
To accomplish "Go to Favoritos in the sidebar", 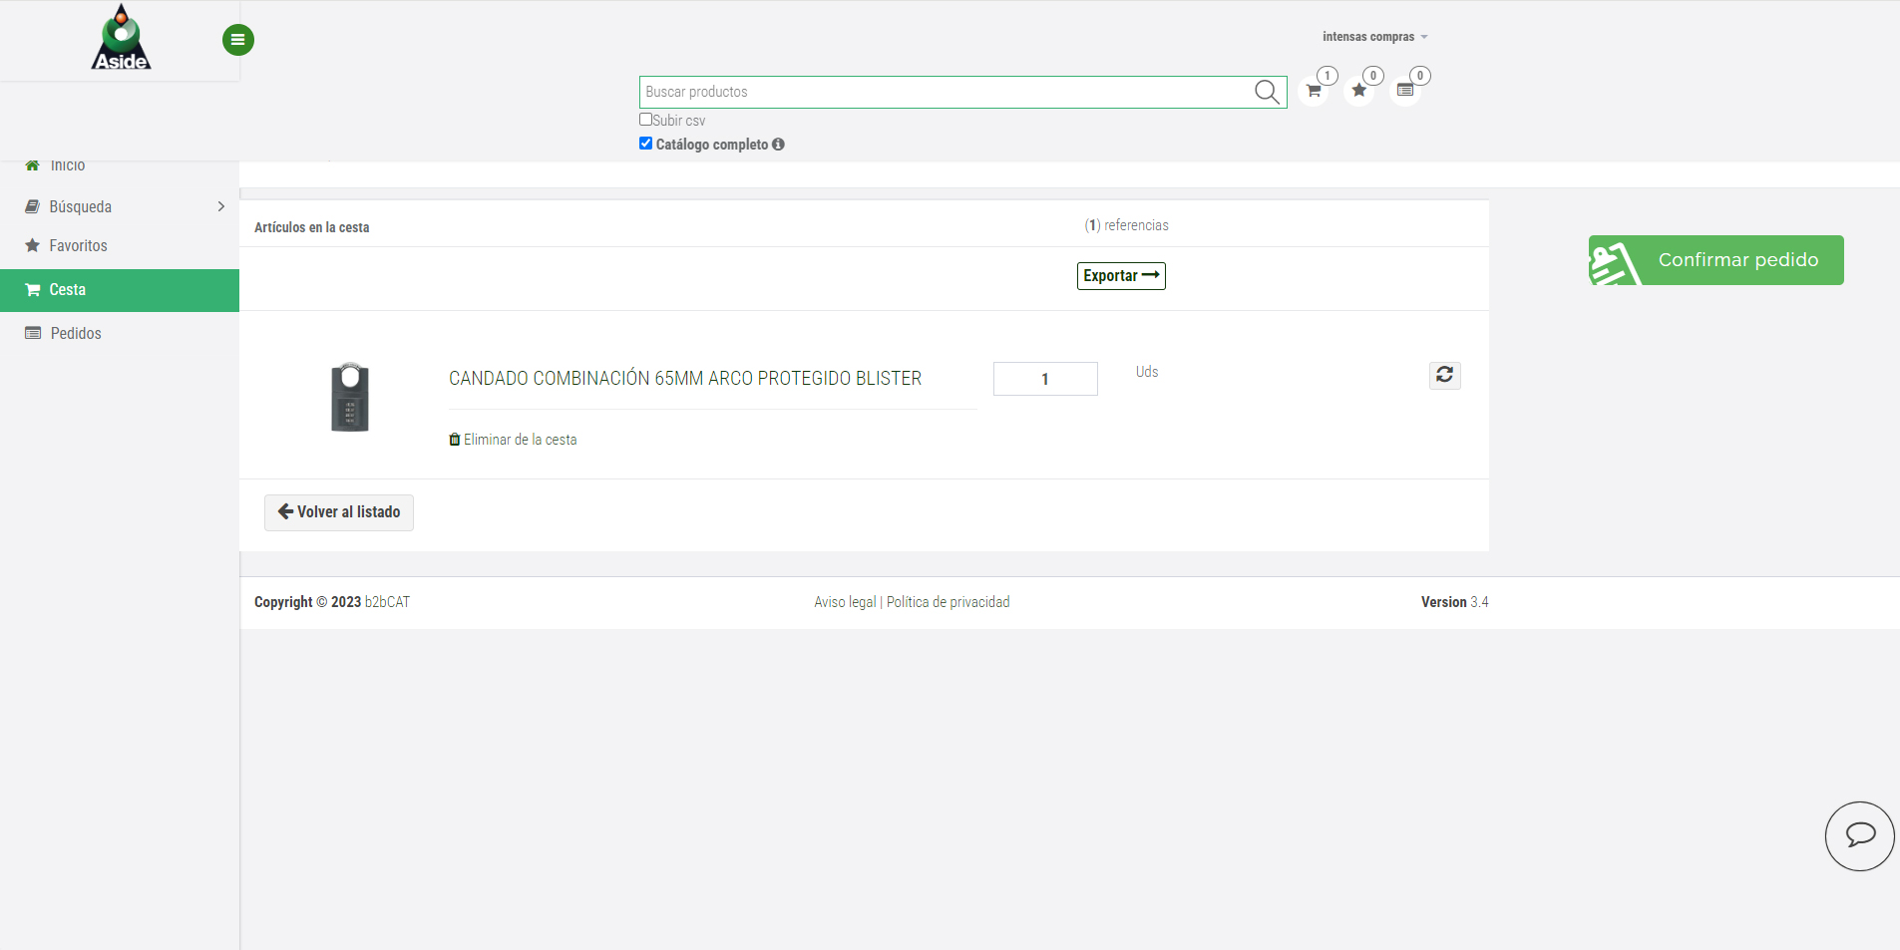I will pyautogui.click(x=78, y=245).
